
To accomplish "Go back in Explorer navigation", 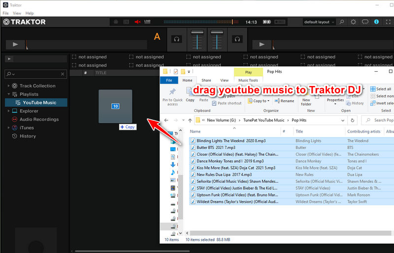I will [x=166, y=120].
